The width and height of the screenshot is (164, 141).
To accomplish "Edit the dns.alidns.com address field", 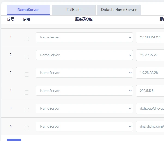I will click(x=150, y=127).
